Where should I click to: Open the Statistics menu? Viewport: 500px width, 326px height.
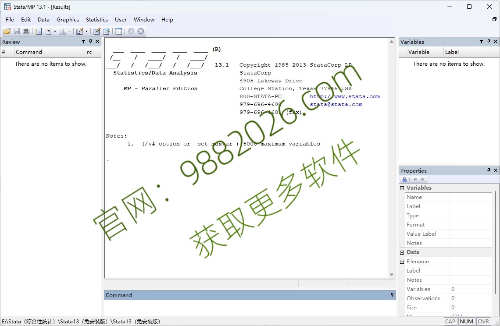(96, 19)
